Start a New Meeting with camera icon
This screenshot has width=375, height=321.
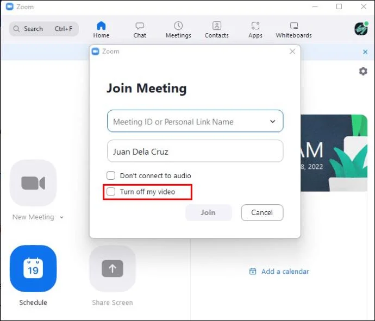(x=33, y=183)
